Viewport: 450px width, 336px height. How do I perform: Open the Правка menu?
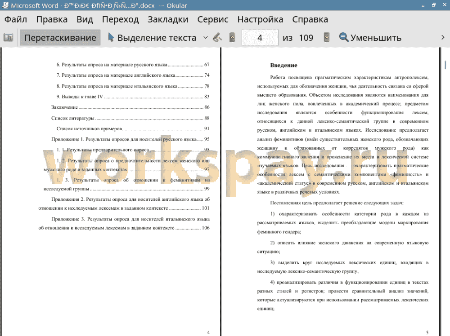[x=52, y=19]
